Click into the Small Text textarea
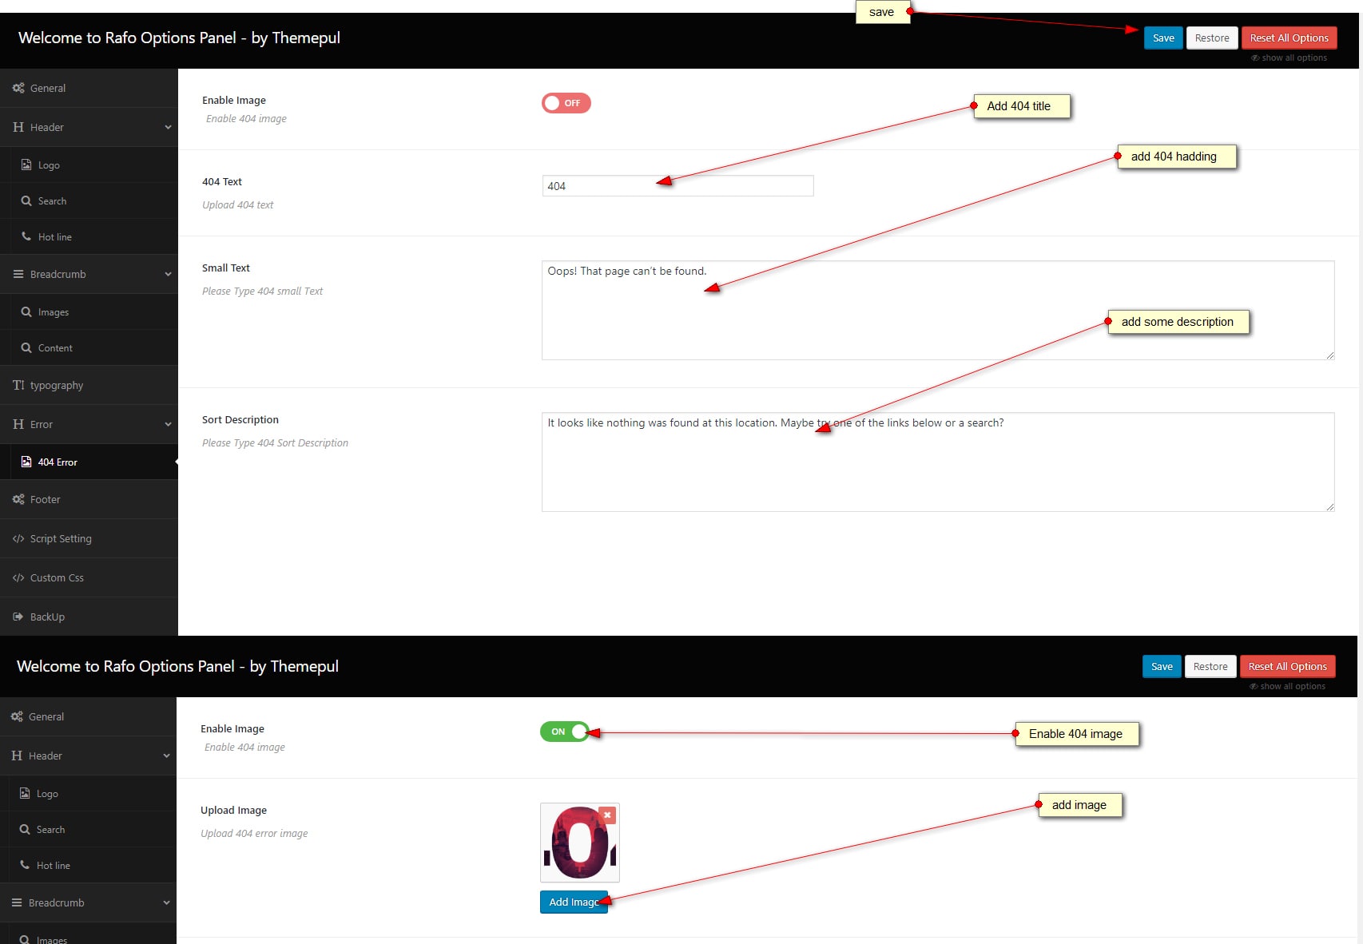The width and height of the screenshot is (1363, 944). [938, 310]
